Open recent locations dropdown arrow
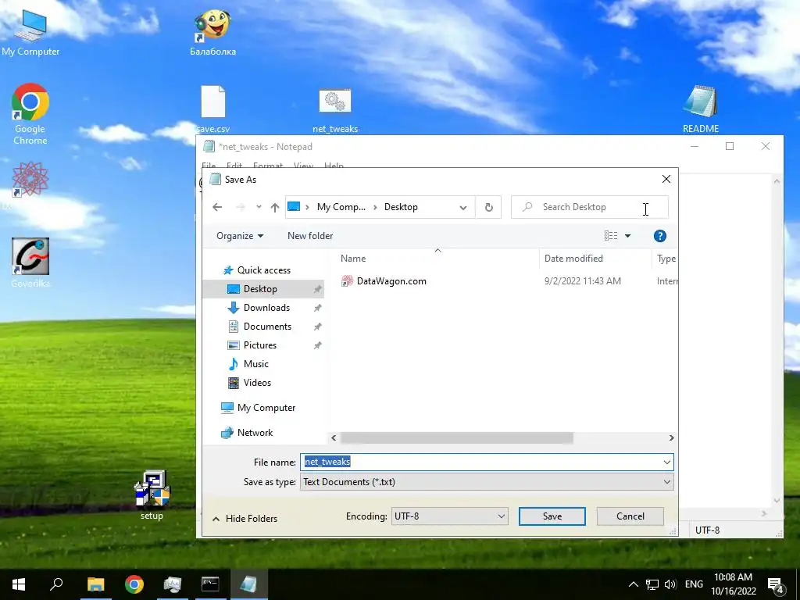800x600 pixels. tap(259, 207)
